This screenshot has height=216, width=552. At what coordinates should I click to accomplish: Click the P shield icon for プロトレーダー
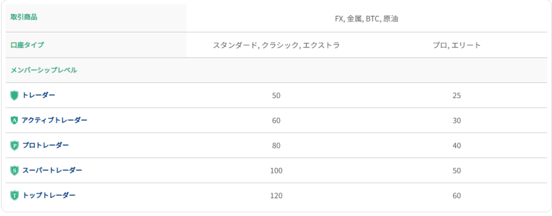14,145
